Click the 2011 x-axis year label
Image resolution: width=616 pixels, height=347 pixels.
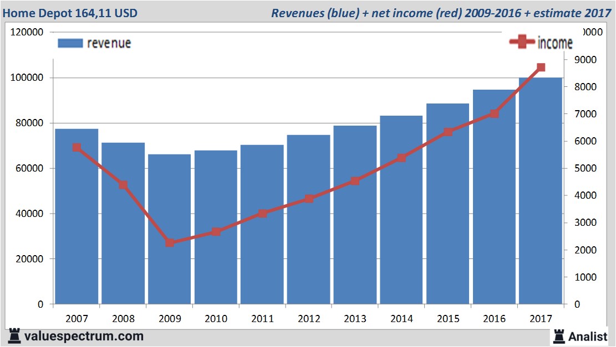(262, 318)
